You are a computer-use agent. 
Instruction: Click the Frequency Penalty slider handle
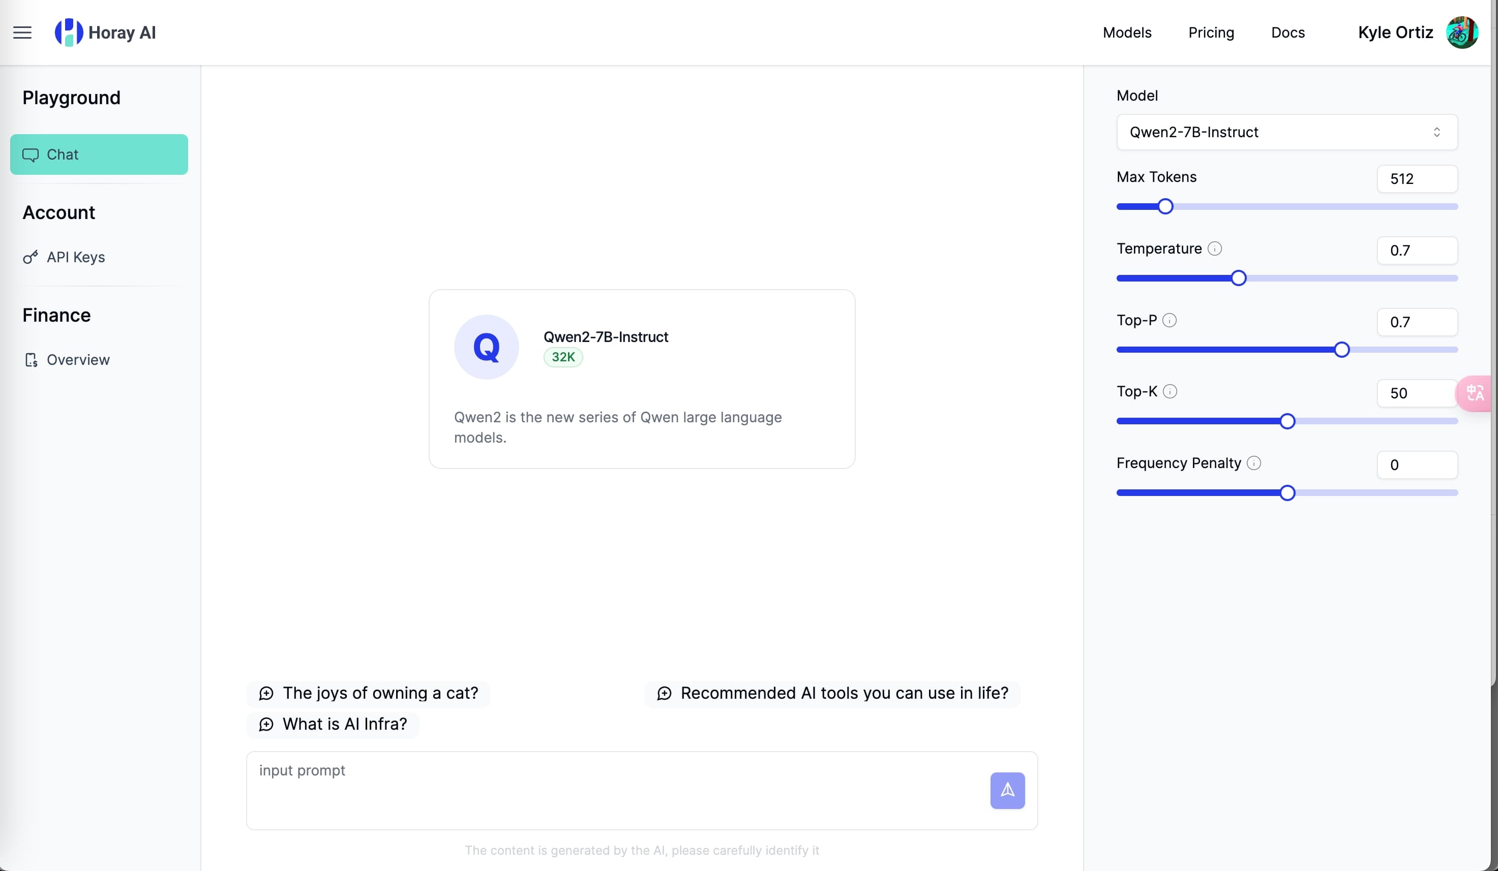[1287, 493]
